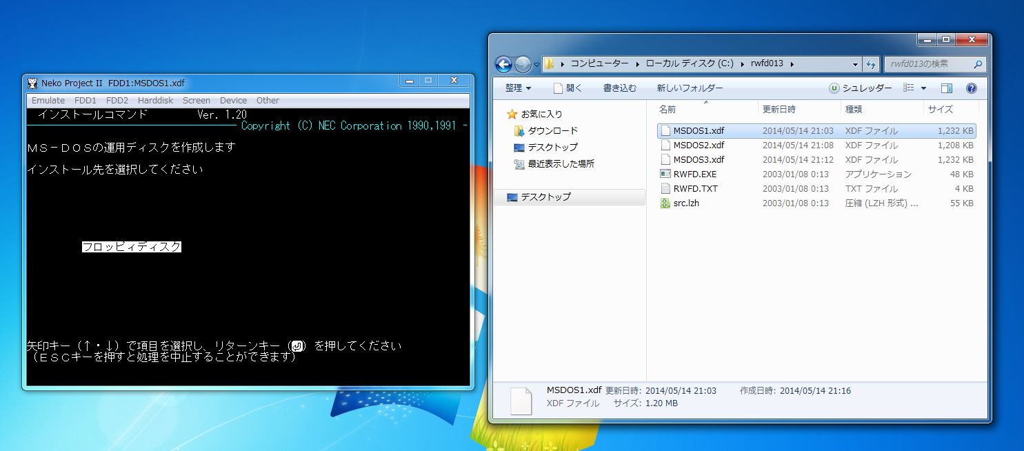This screenshot has width=1024, height=451.
Task: Open the recent pages dropdown arrow
Action: [536, 65]
